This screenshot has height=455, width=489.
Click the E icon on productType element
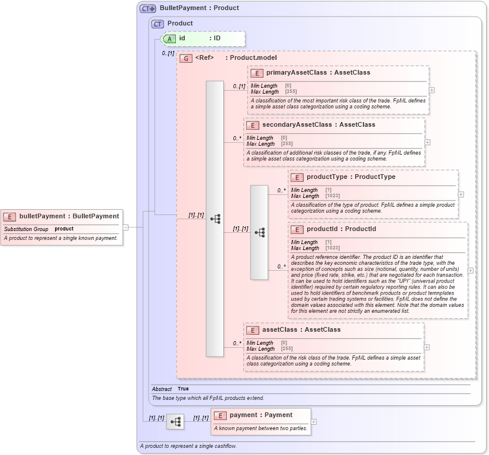click(x=297, y=177)
